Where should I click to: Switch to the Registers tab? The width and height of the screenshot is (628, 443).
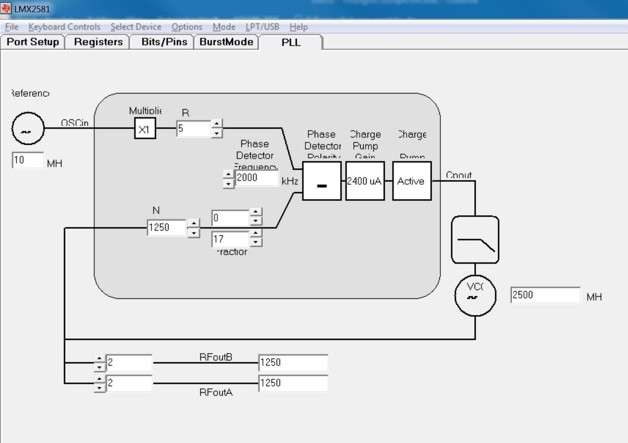click(98, 42)
